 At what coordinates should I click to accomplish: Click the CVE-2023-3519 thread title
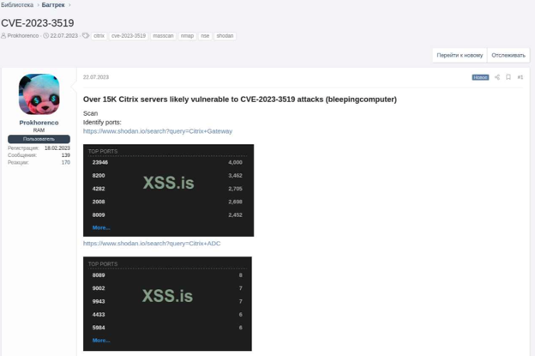38,23
